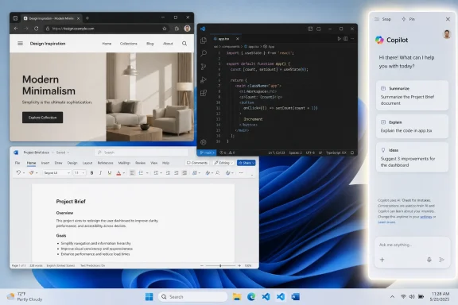Screen dimensions: 458x305
Task: Click the bullet list icon in Word
Action: click(x=141, y=173)
